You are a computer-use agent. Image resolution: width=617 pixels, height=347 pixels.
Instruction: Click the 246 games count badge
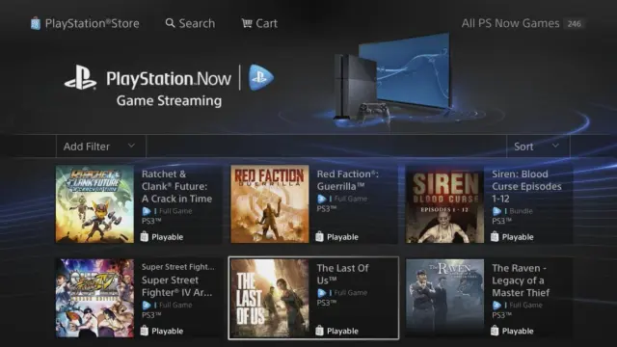point(575,23)
